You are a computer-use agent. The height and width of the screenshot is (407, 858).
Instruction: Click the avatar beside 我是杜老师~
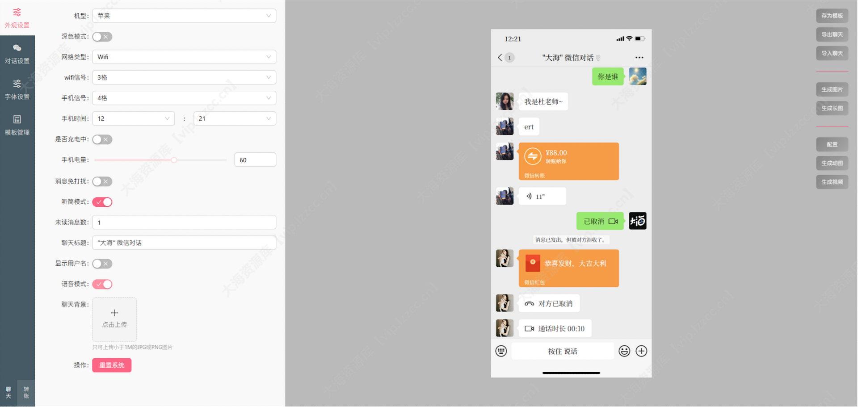[x=505, y=101]
